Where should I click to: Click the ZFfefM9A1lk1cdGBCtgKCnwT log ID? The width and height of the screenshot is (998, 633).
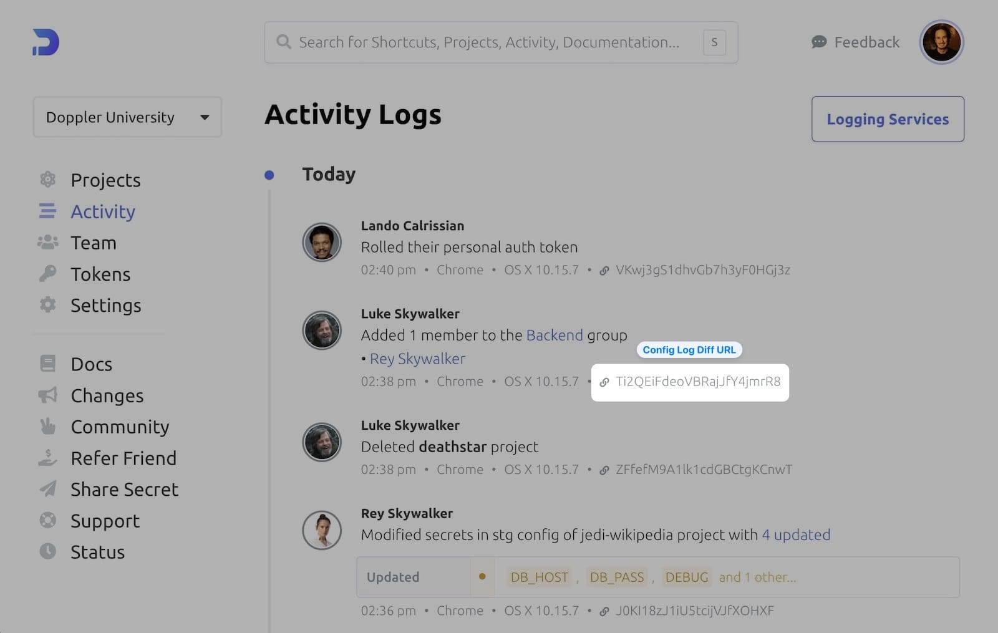(704, 470)
